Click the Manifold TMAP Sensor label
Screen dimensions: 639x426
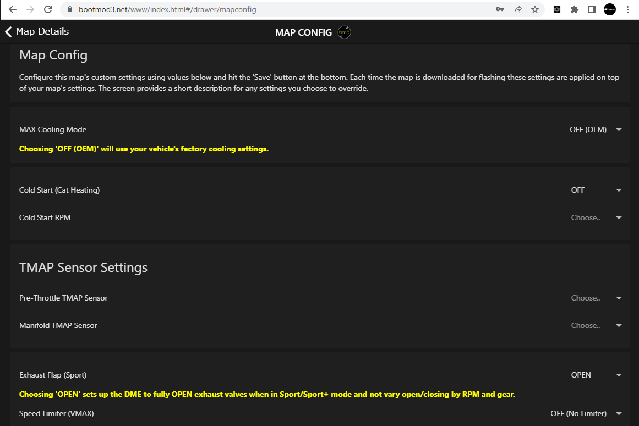(58, 326)
